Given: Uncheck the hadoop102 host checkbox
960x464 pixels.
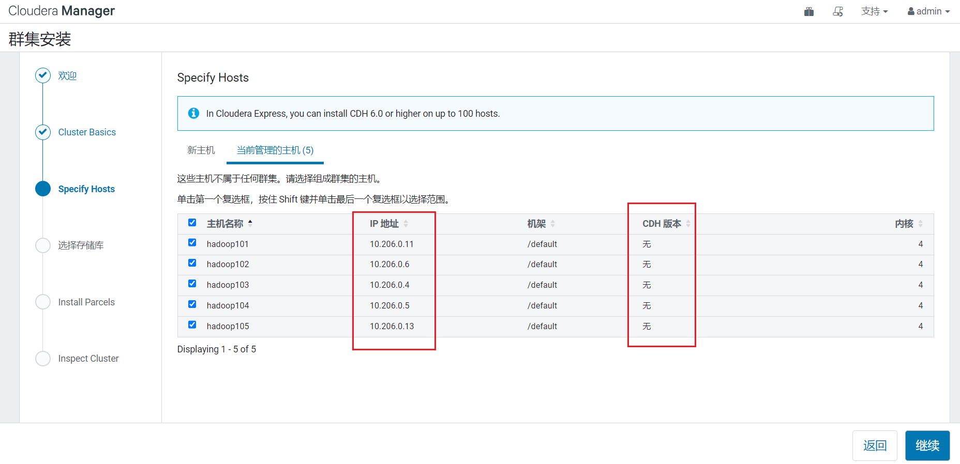Looking at the screenshot, I should pos(192,263).
